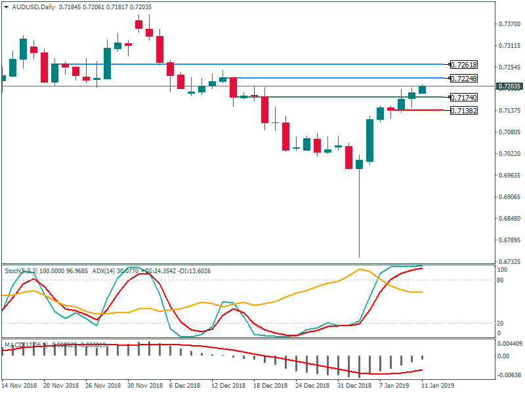Click the 14 Nov 2018 date label
The height and width of the screenshot is (393, 525).
pyautogui.click(x=19, y=385)
